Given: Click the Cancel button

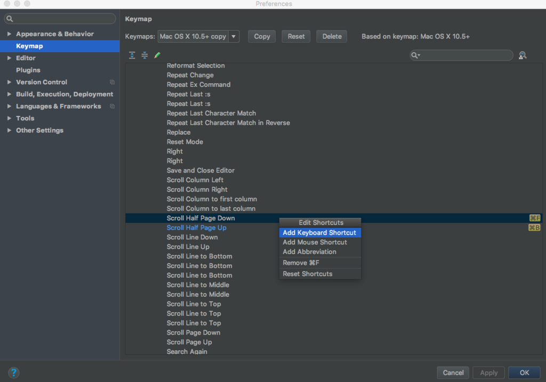Looking at the screenshot, I should pyautogui.click(x=453, y=372).
